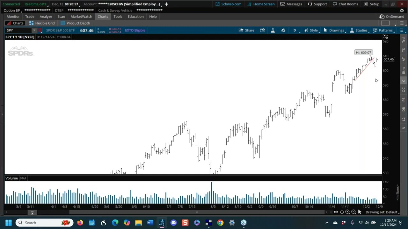
Task: Open the flask tool beside the alert note icon
Action: pos(273,30)
